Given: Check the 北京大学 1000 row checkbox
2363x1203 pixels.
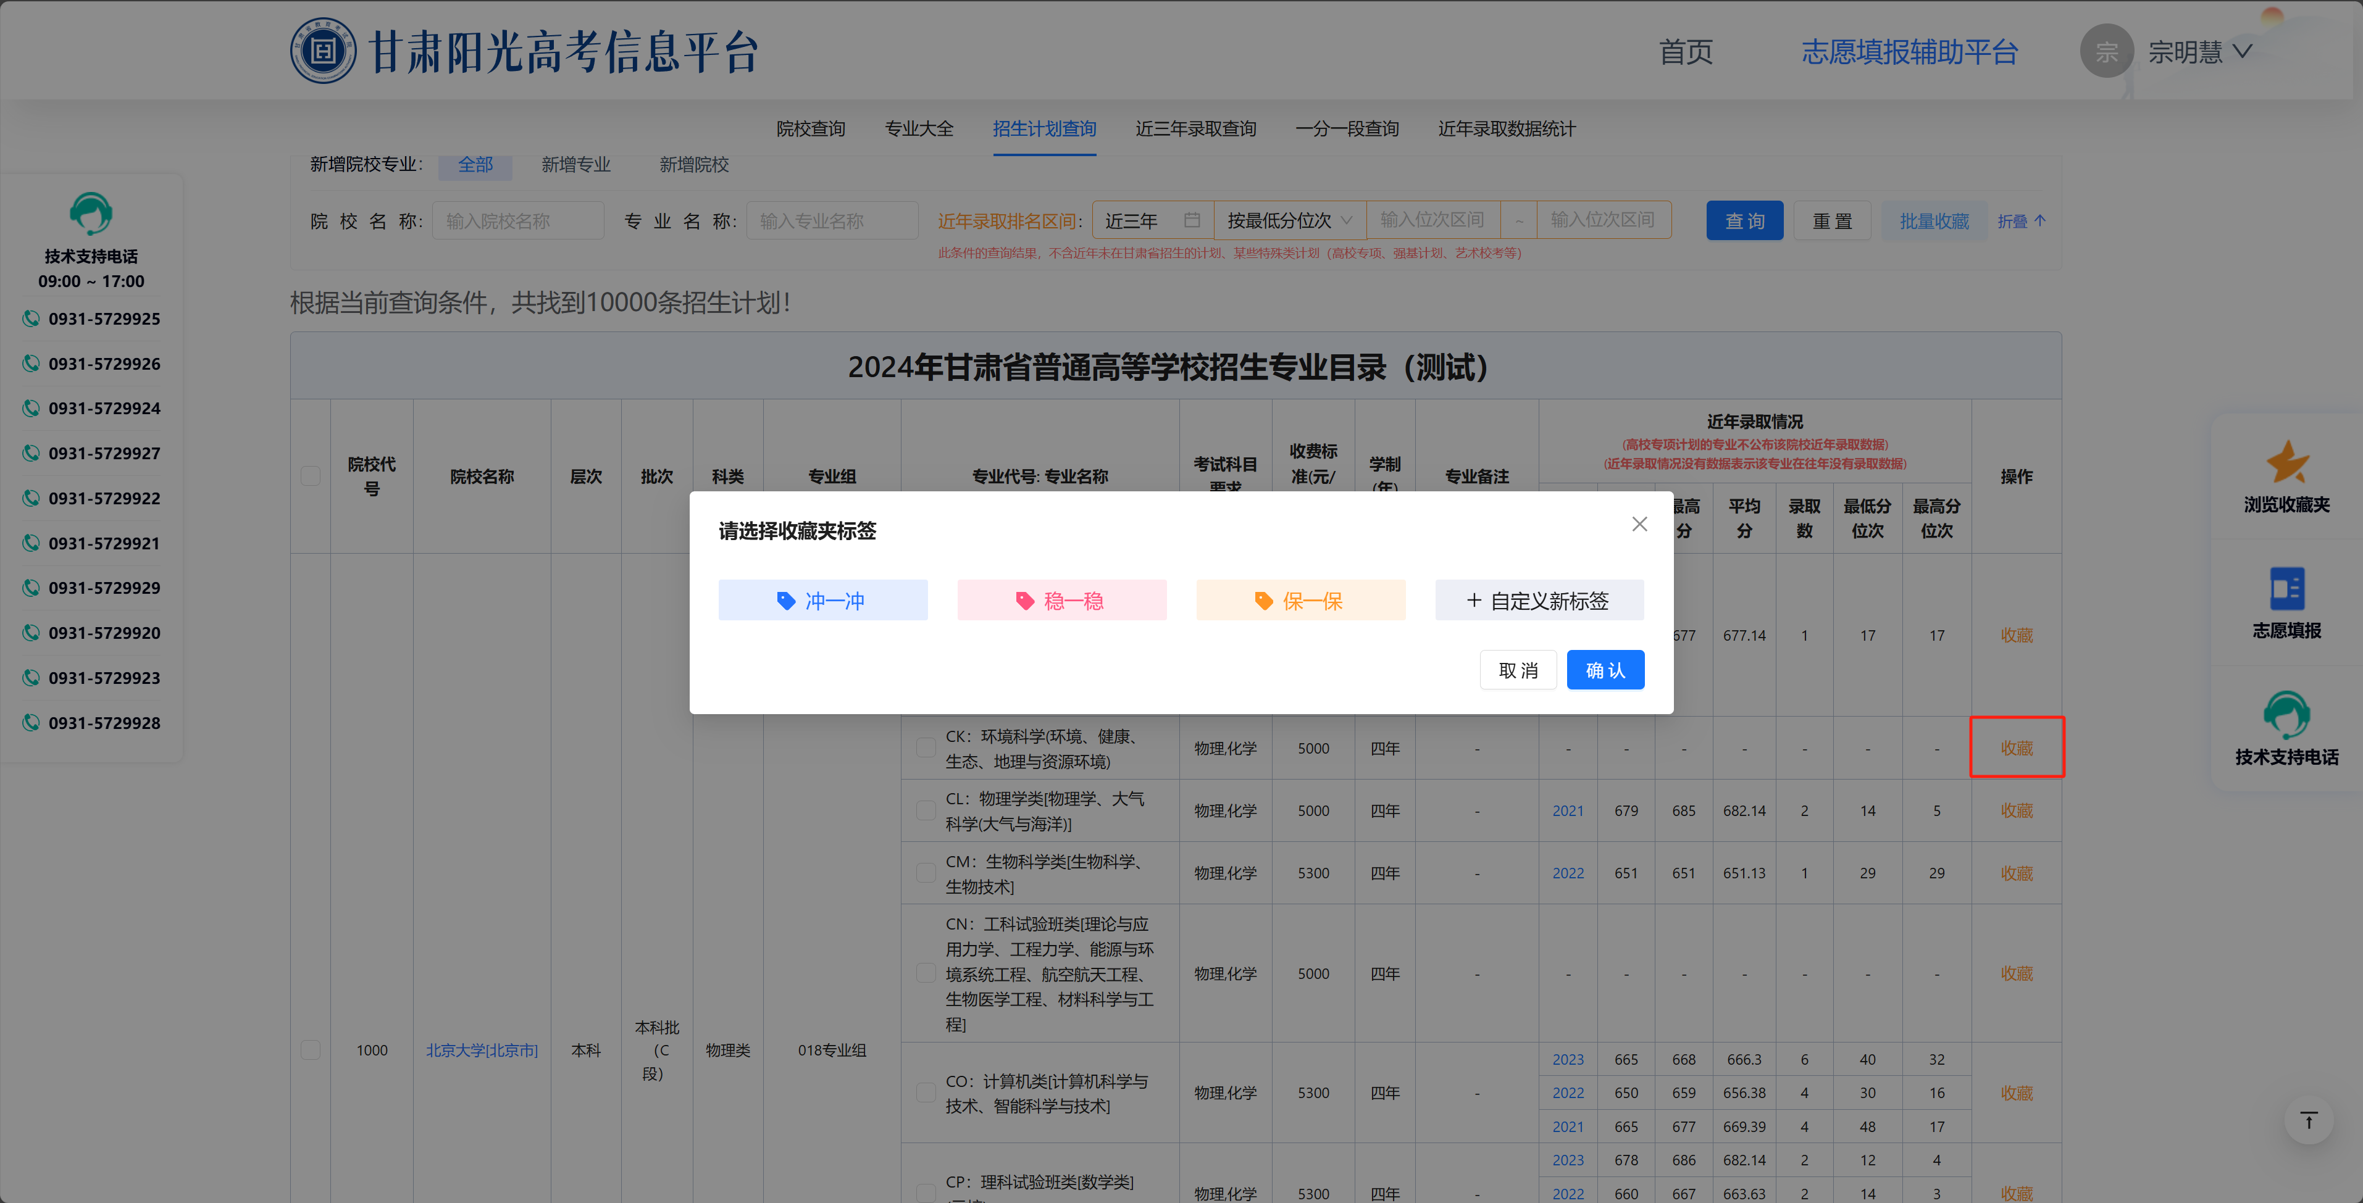Looking at the screenshot, I should tap(311, 1050).
